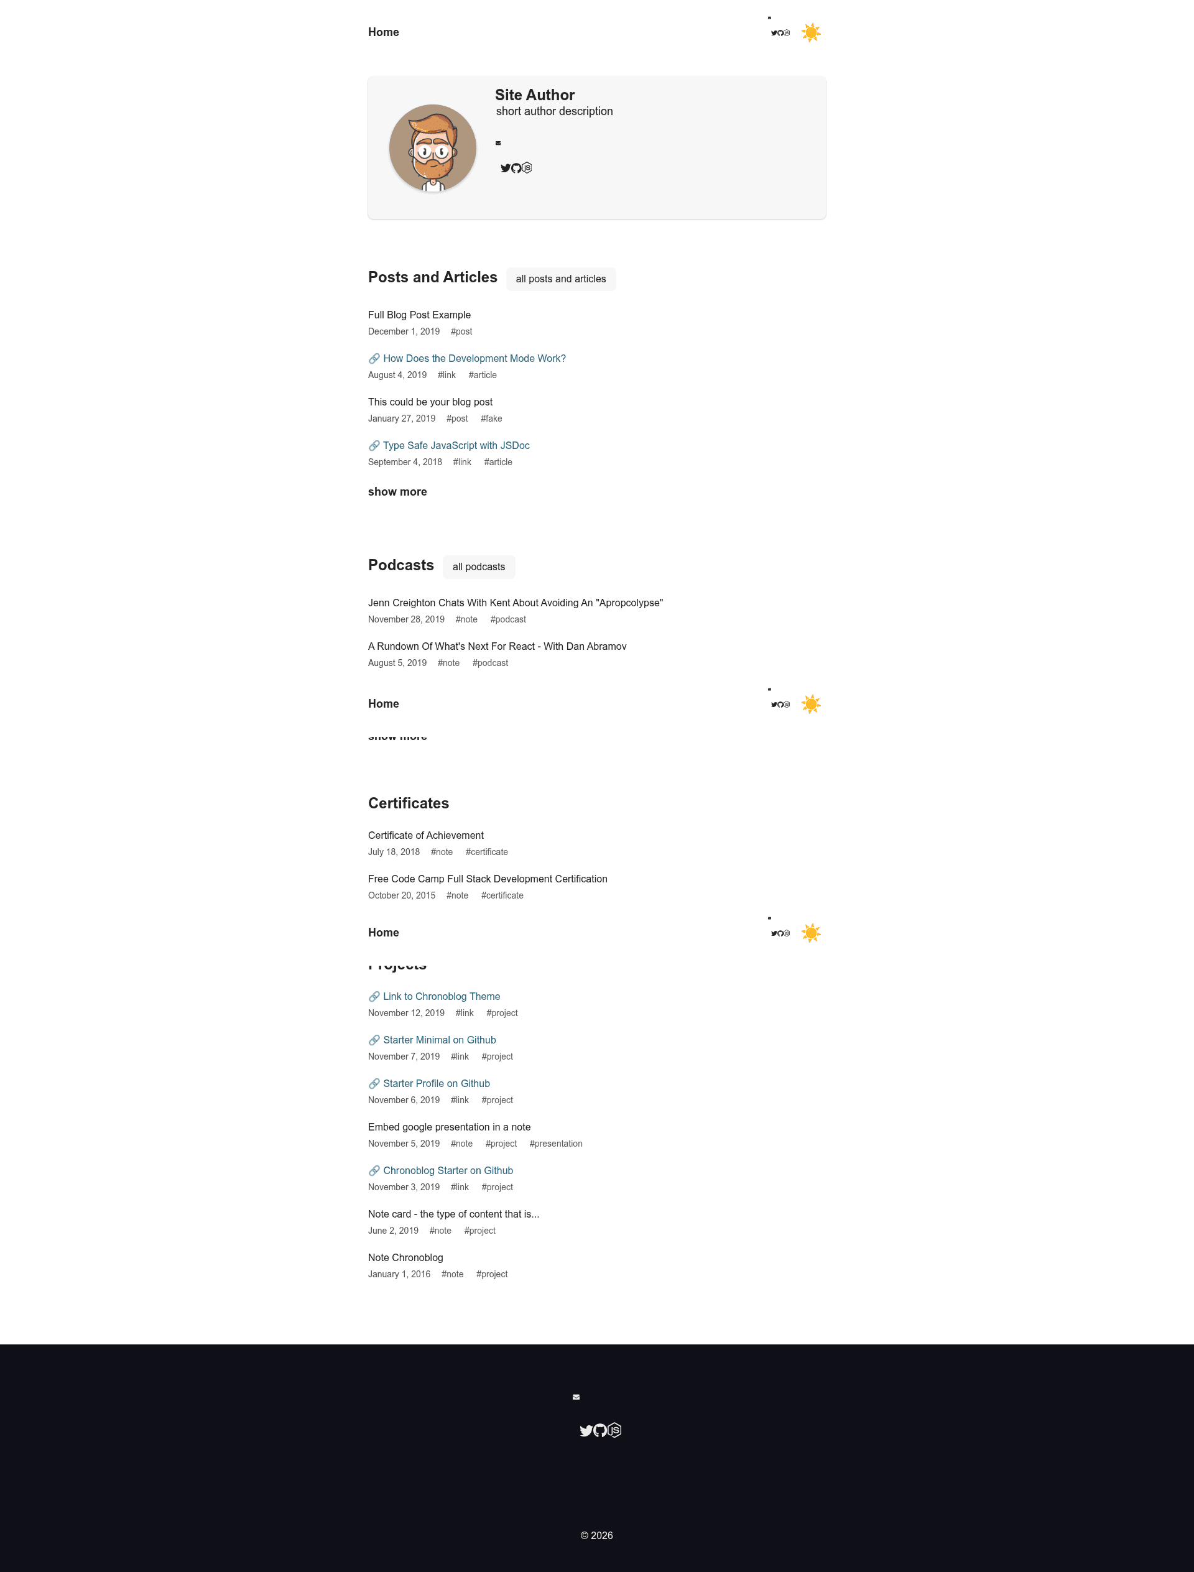
Task: Toggle sun theme switch beside Posts heading's topmost header
Action: tap(811, 33)
